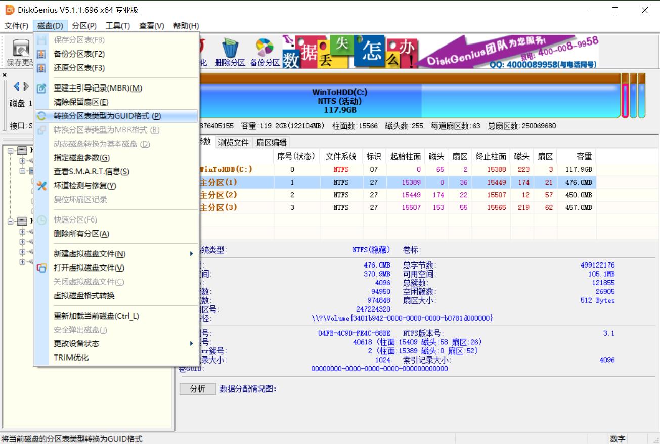Click the 15388 end cylinder cell
Viewport: 660px width, 444px height.
(x=497, y=169)
